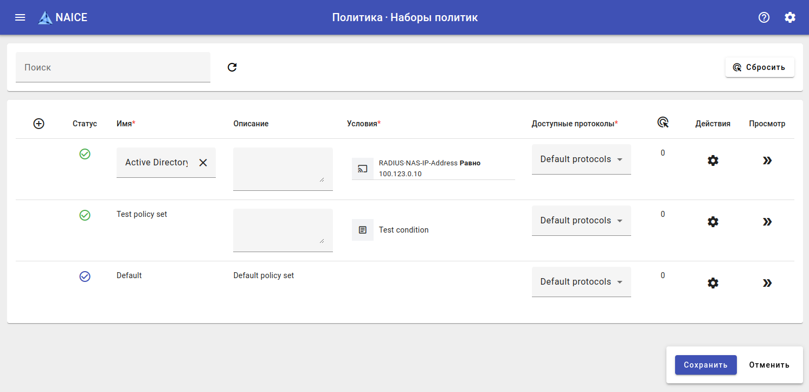
Task: Open the settings gear in the top bar
Action: pyautogui.click(x=790, y=17)
